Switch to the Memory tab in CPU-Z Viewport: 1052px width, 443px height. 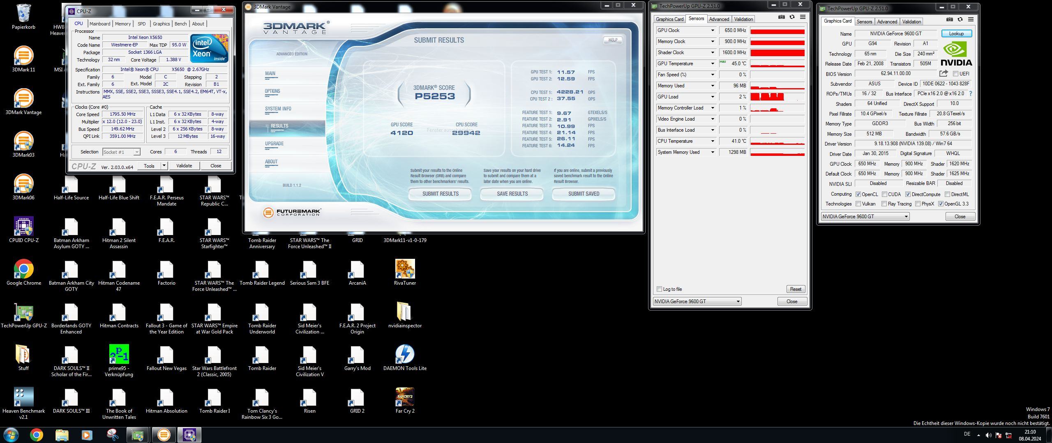123,24
